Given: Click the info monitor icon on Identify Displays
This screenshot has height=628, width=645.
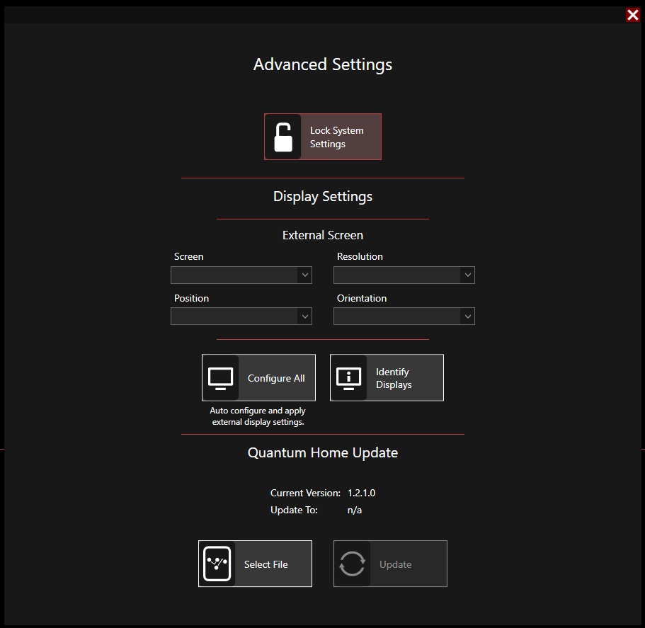Looking at the screenshot, I should pyautogui.click(x=349, y=378).
